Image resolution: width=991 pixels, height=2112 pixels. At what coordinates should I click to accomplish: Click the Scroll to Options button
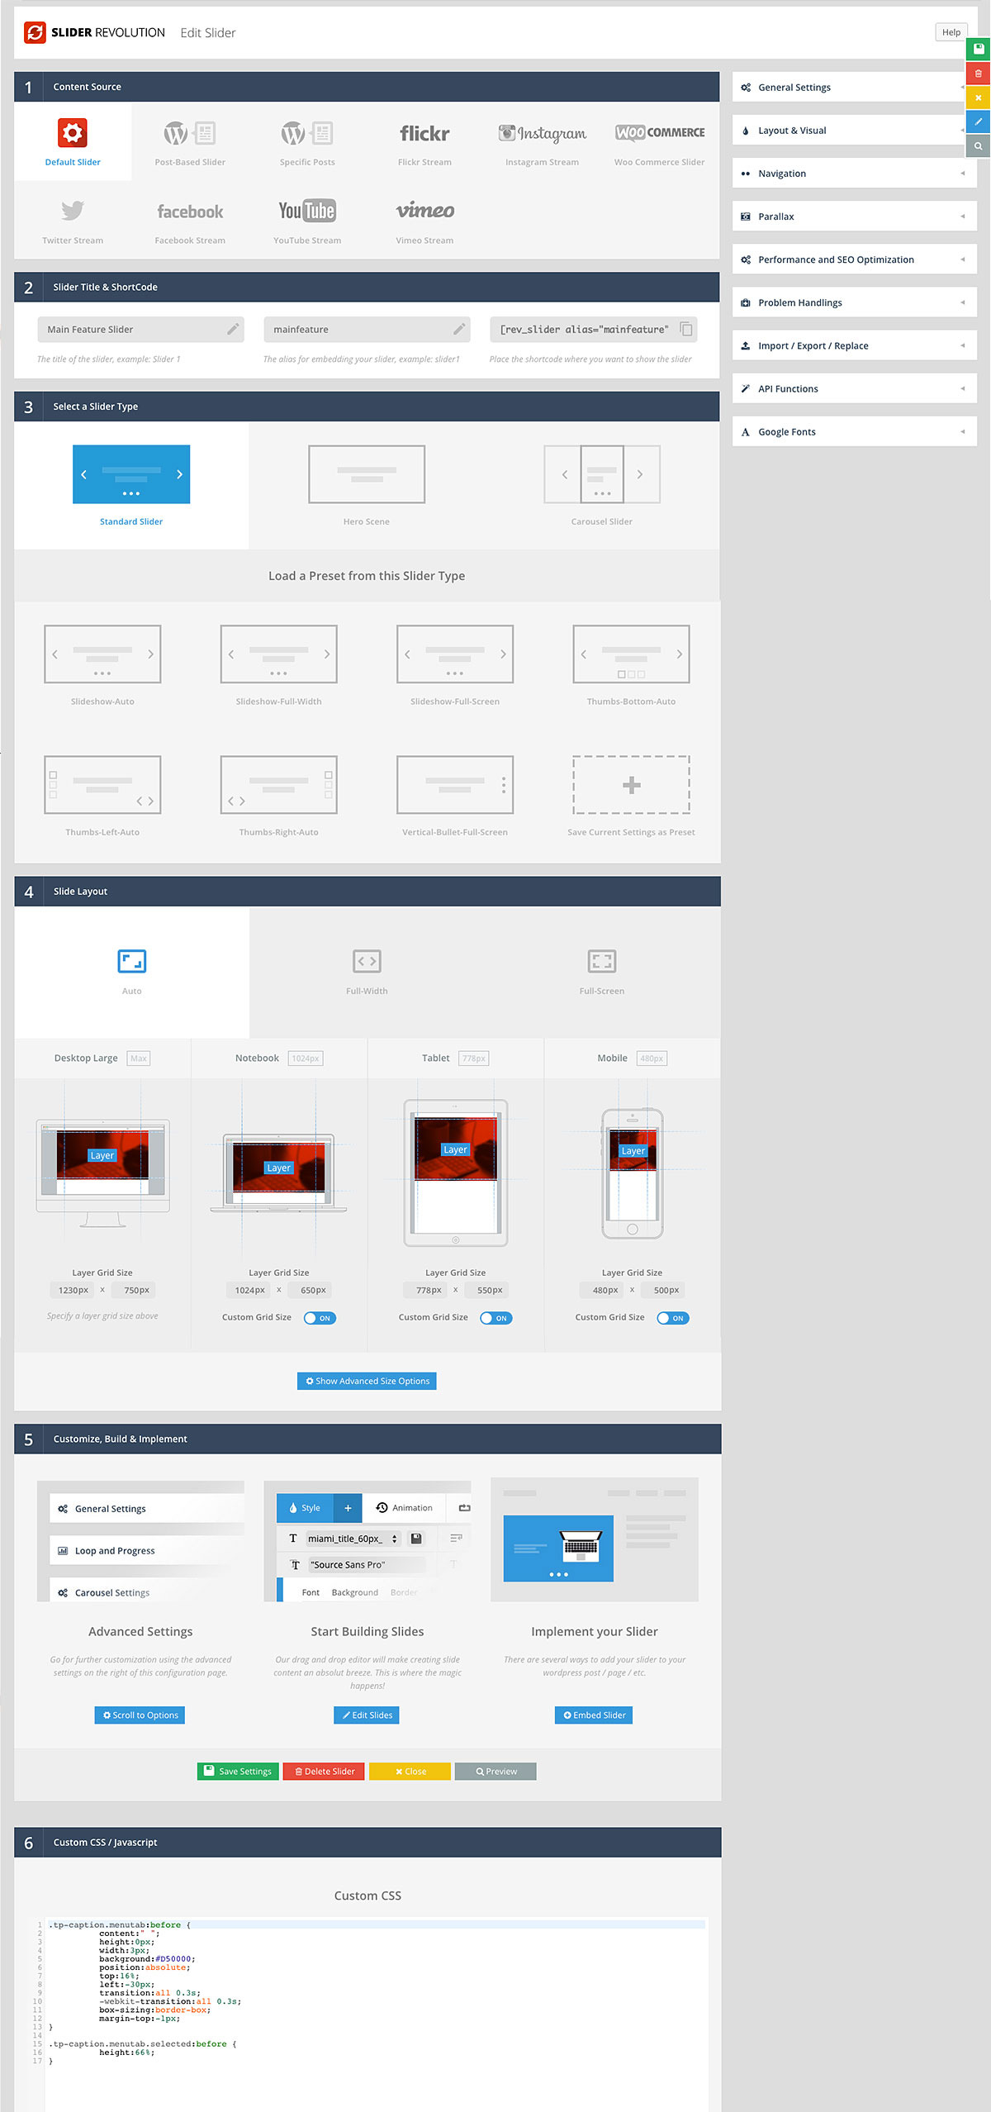coord(140,1715)
